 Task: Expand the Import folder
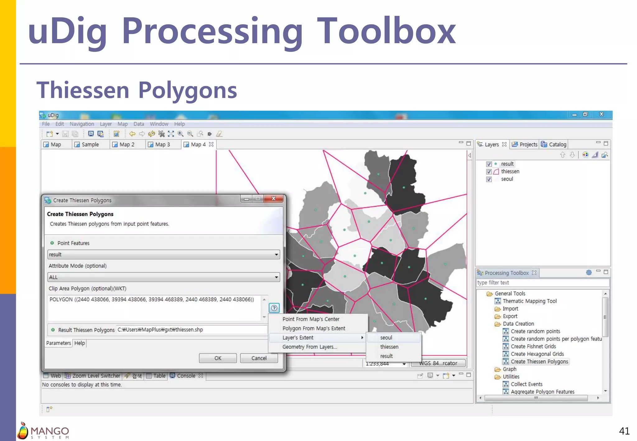(x=498, y=309)
